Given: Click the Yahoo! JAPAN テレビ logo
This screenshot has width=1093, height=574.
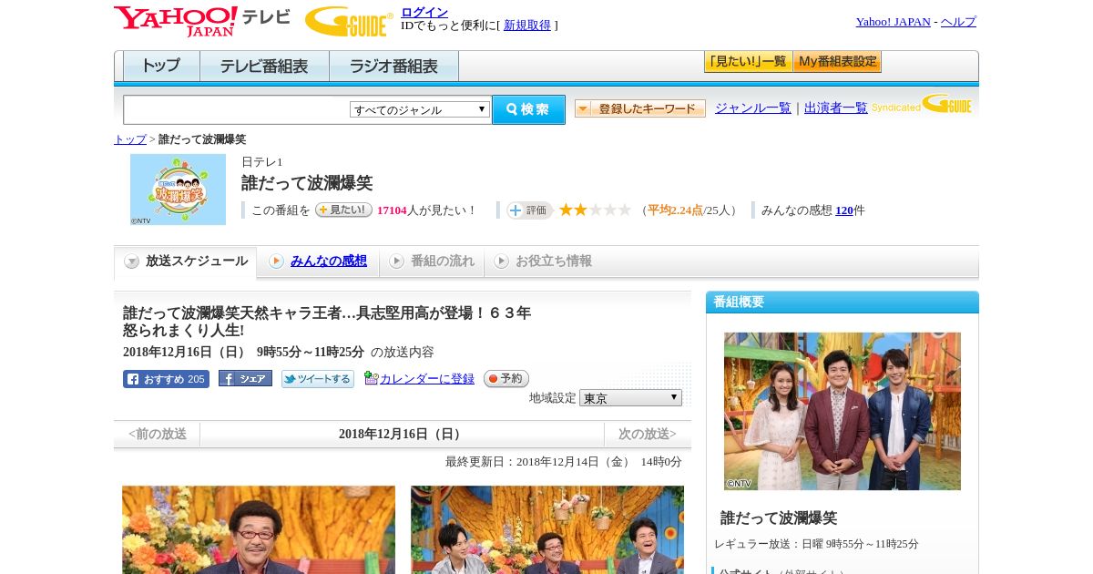Looking at the screenshot, I should [x=202, y=21].
